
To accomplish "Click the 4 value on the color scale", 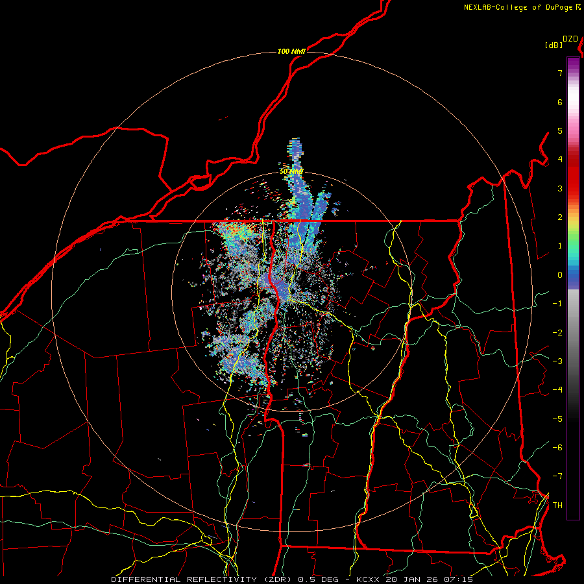I will pos(560,160).
